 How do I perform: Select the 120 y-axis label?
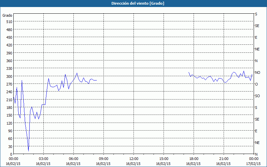pyautogui.click(x=9, y=123)
